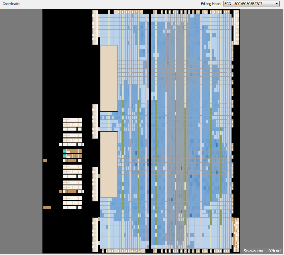Click the teal cell in the detached block

coord(65,151)
